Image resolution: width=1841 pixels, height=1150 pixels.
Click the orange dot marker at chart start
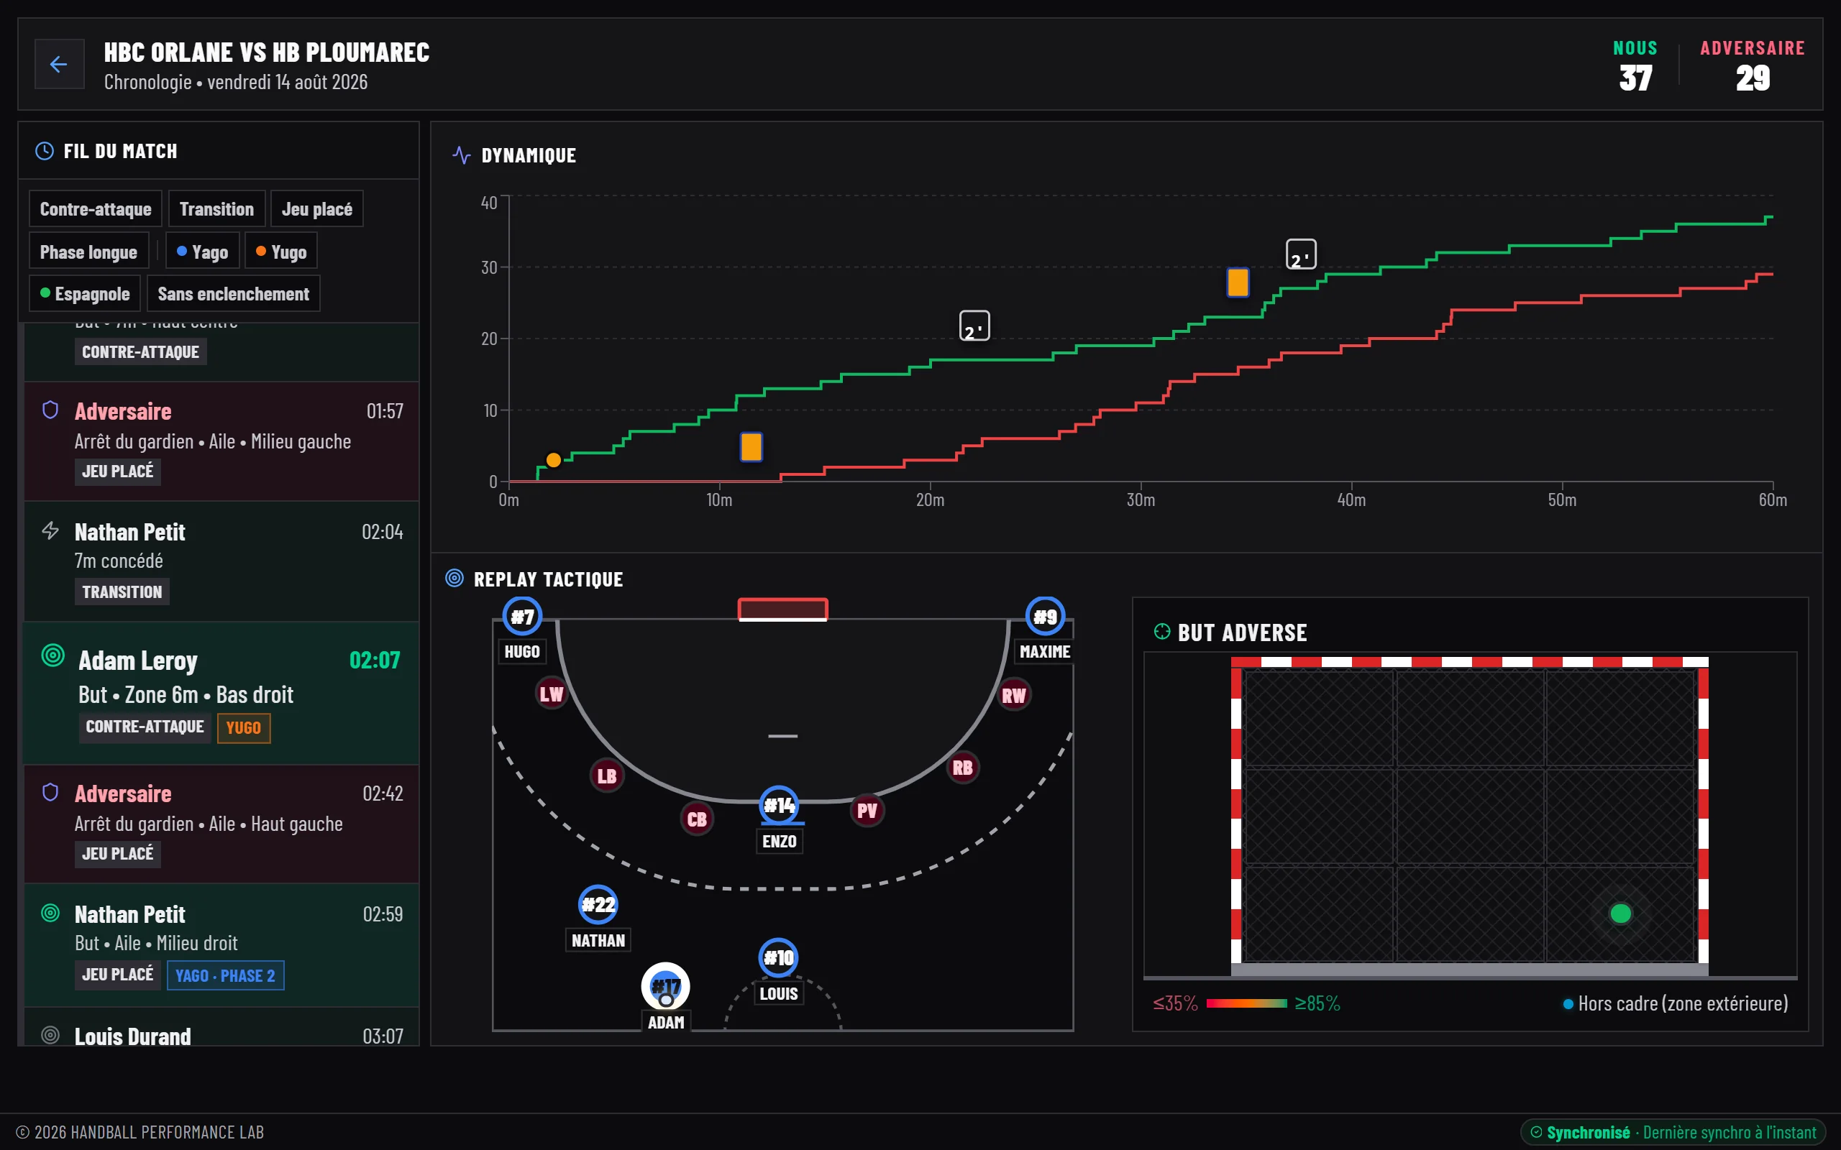(x=554, y=459)
